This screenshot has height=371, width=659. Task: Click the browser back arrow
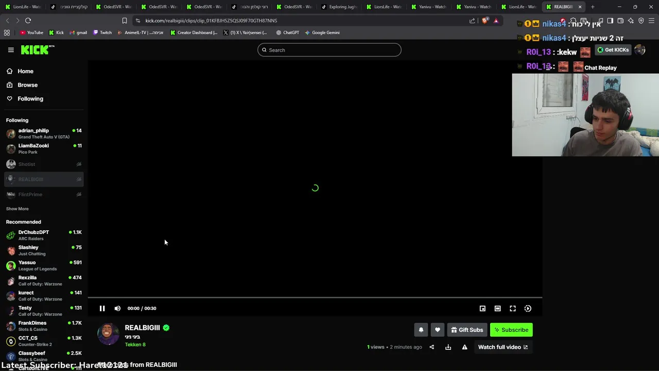(7, 21)
